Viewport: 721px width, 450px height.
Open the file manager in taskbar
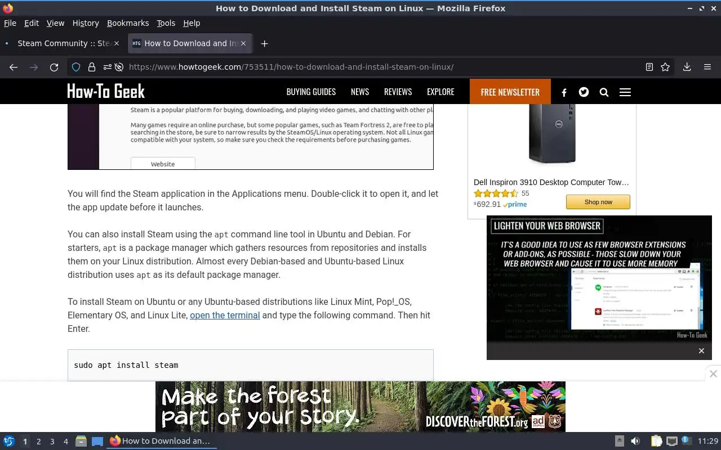pos(81,441)
